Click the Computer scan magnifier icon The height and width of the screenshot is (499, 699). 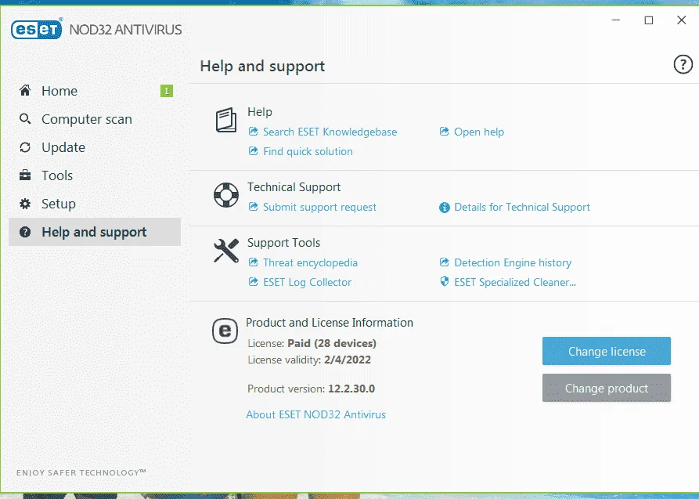(25, 119)
